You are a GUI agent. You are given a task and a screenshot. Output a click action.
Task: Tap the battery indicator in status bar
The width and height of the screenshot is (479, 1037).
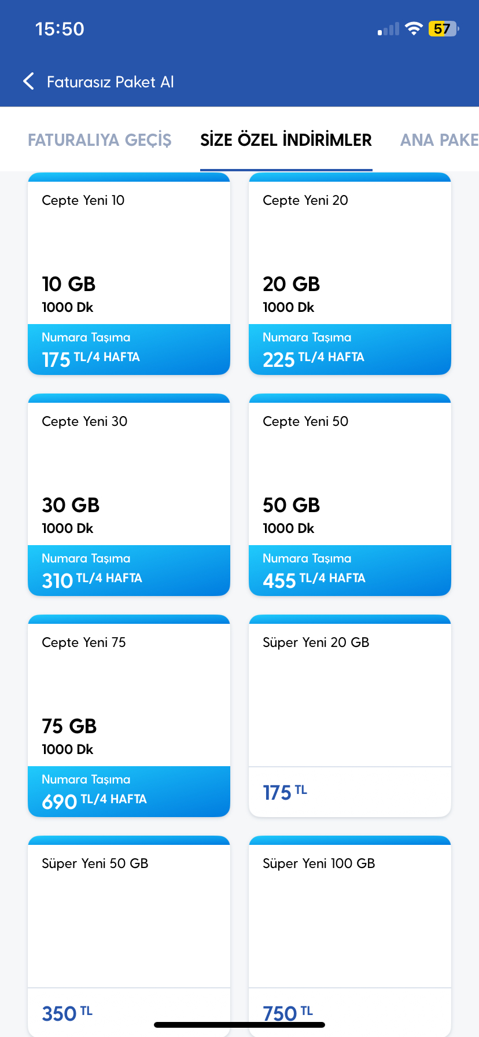(x=443, y=29)
